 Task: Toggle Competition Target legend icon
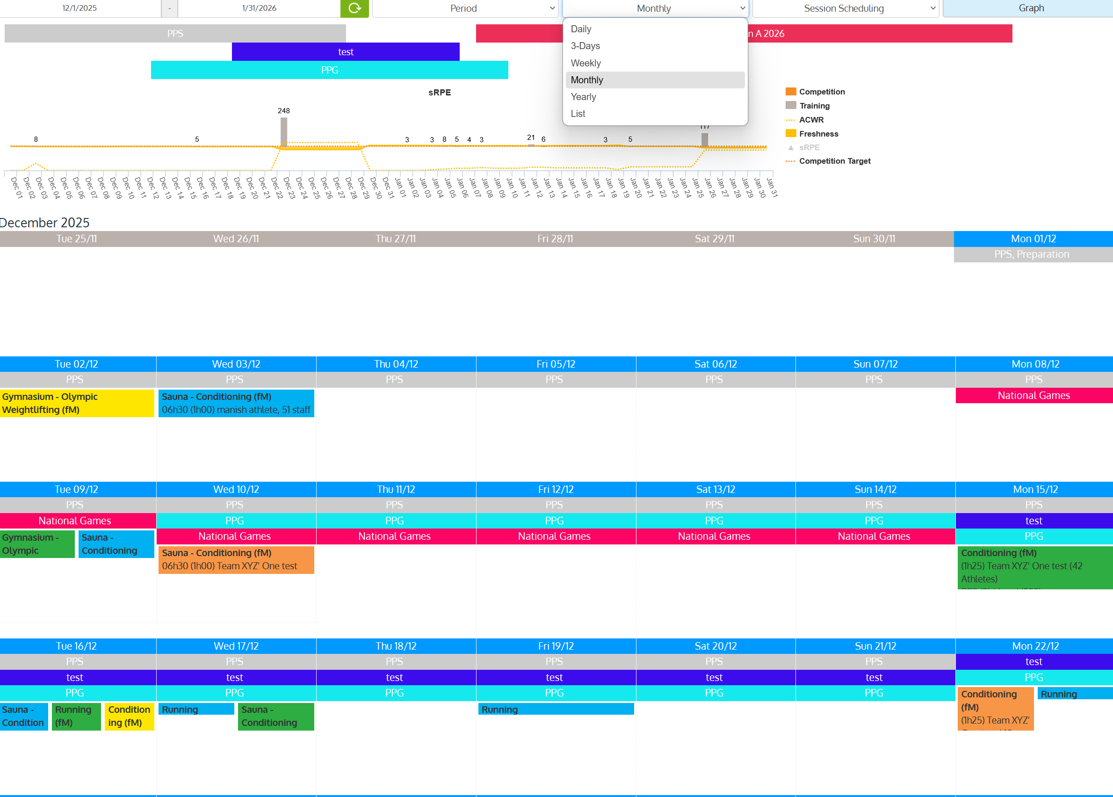coord(790,161)
